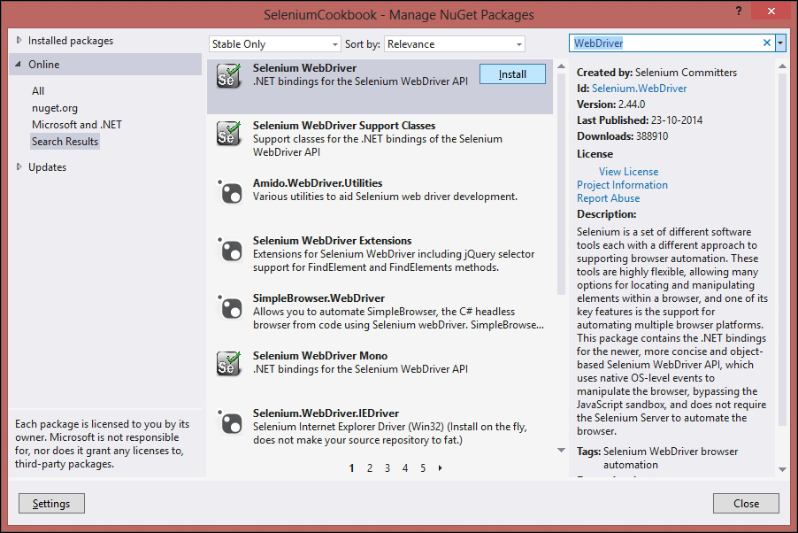Click the WebDriver search input field

pyautogui.click(x=665, y=43)
